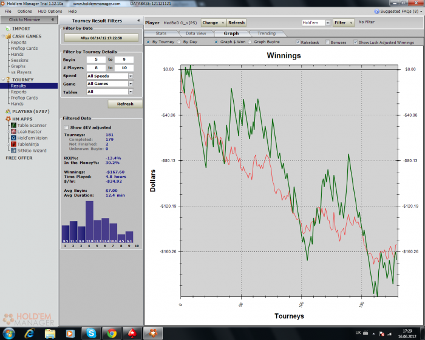The width and height of the screenshot is (425, 340).
Task: Click the taskbar clock
Action: 407,334
